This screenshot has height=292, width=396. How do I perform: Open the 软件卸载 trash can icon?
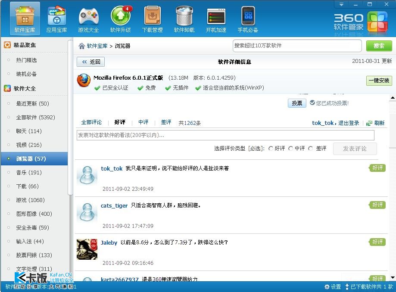click(x=184, y=19)
